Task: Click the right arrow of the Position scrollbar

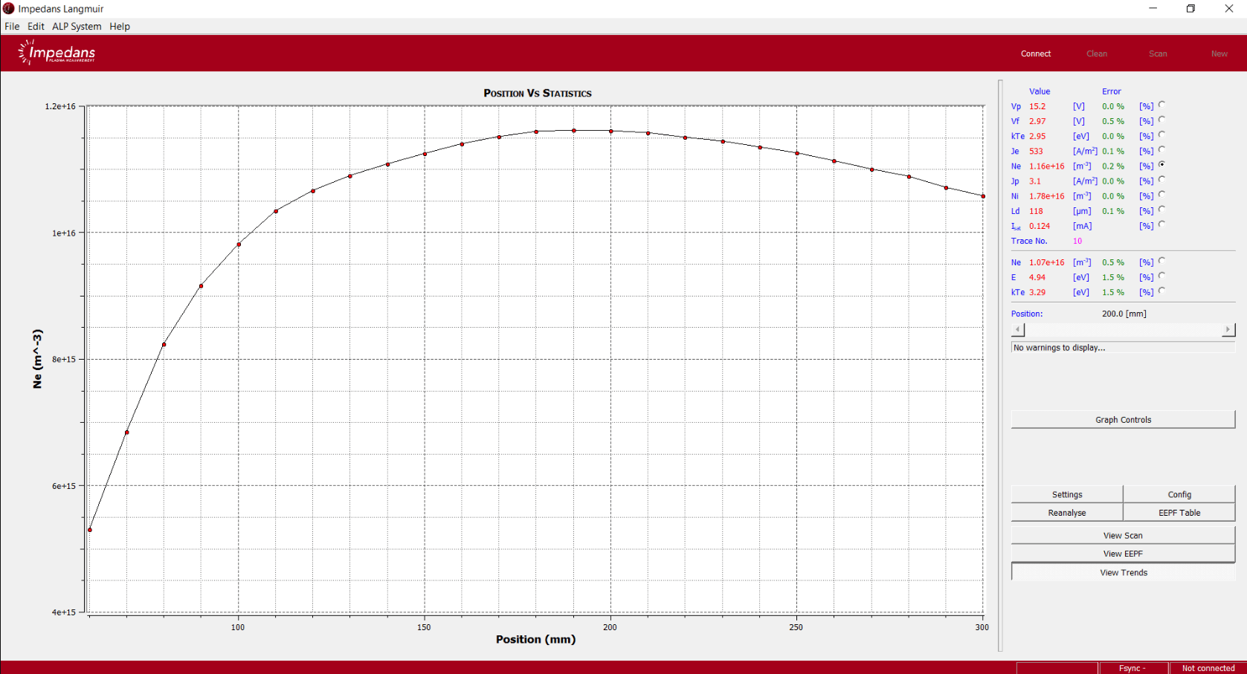Action: click(1228, 329)
